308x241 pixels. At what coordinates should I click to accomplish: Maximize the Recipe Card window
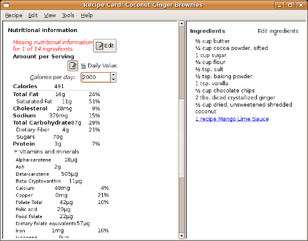click(x=290, y=5)
